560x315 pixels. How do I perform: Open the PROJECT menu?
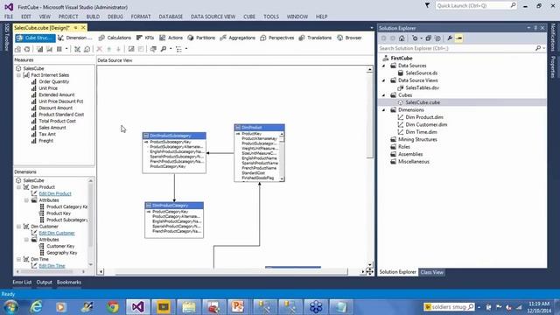pos(68,17)
